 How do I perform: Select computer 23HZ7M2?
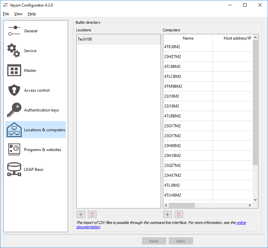pyautogui.click(x=188, y=57)
